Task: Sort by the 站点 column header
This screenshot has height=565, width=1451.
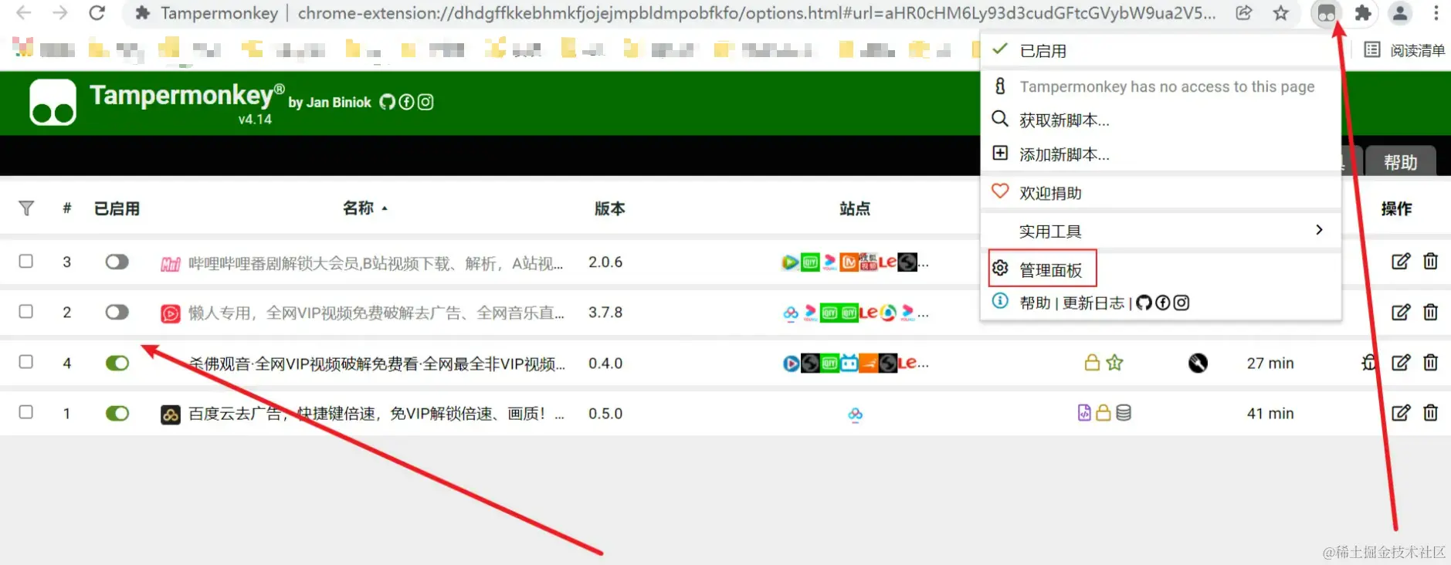Action: tap(855, 208)
